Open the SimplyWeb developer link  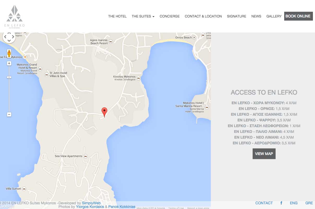click(91, 203)
